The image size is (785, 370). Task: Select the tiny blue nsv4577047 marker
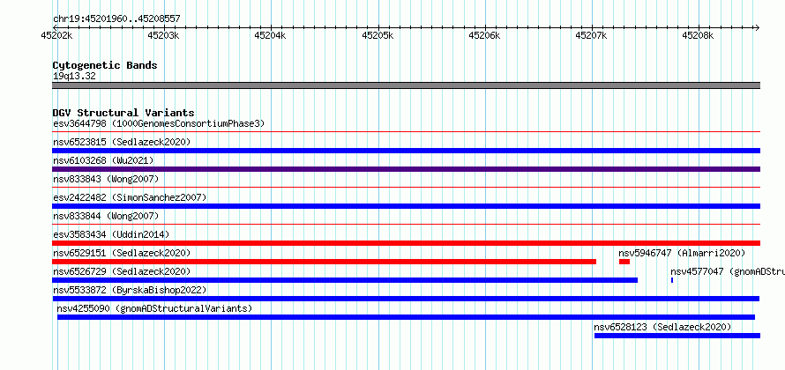tap(672, 280)
